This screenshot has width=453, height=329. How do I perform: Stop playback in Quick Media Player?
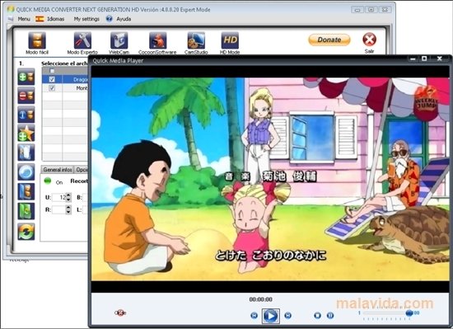317,316
